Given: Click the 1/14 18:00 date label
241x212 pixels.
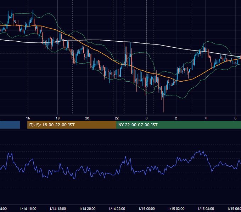Looking at the screenshot, I should (x=58, y=208).
